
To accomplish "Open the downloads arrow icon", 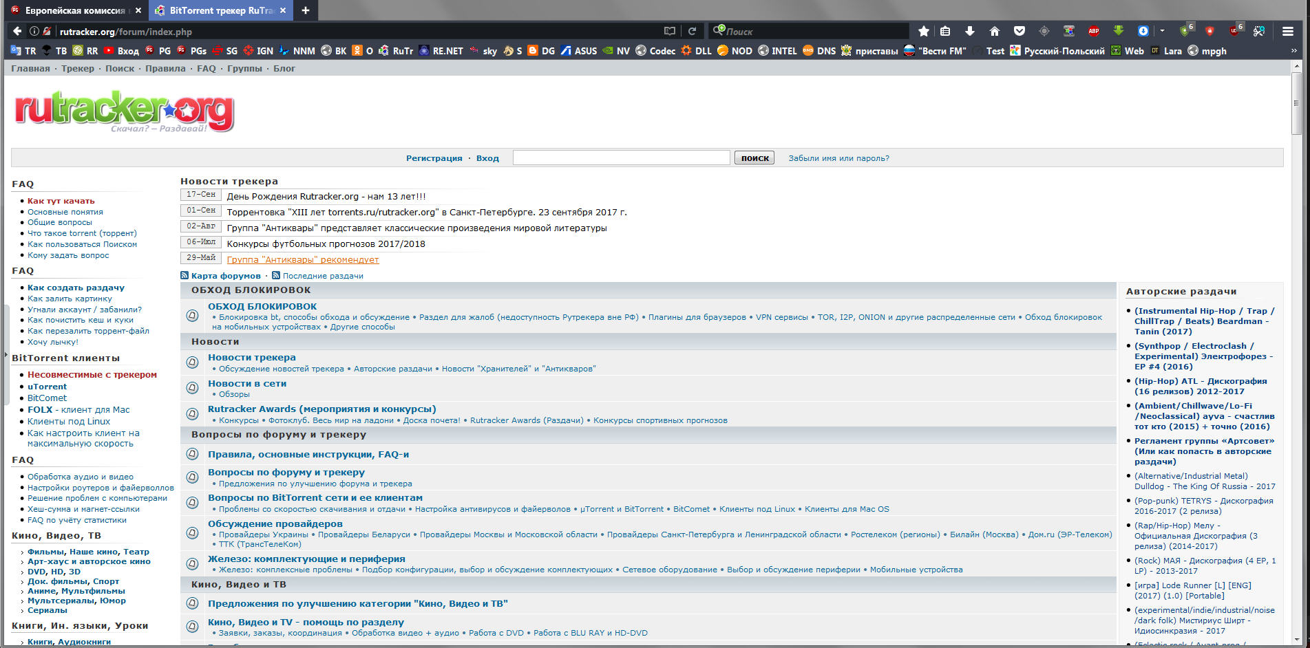I will [x=970, y=31].
